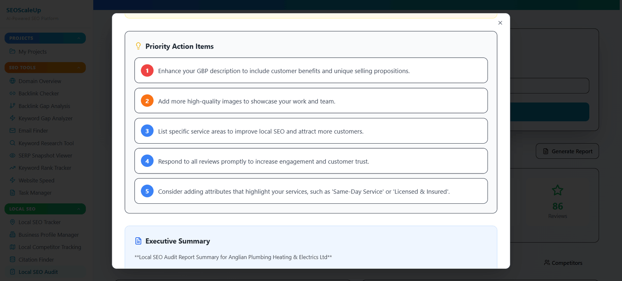Screen dimensions: 622x281
Task: Click the Executive Summary heading
Action: [178, 241]
